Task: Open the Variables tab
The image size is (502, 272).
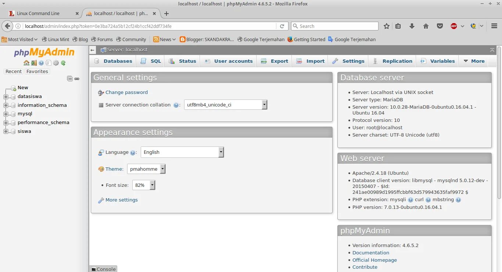Action: point(438,61)
